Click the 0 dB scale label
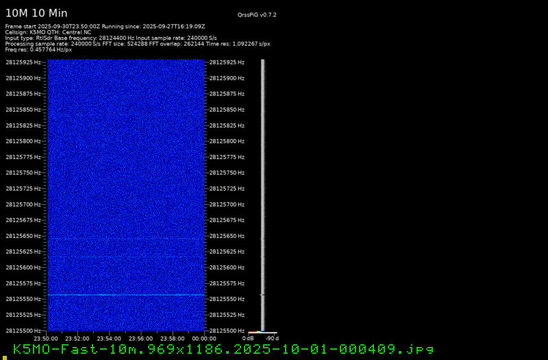Viewport: 548px width, 360px height. coord(248,338)
